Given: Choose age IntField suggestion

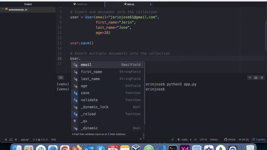Looking at the screenshot, I should [108, 86].
